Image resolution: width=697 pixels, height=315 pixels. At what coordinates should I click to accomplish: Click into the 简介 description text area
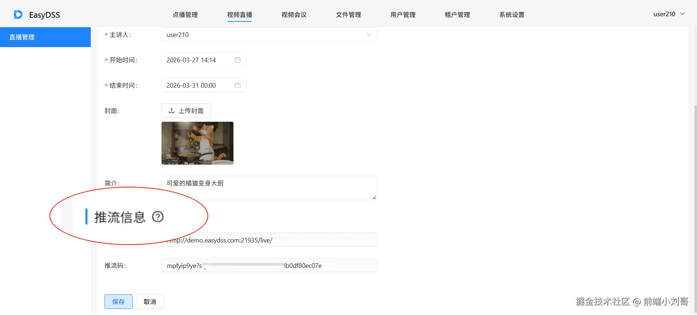tap(269, 188)
